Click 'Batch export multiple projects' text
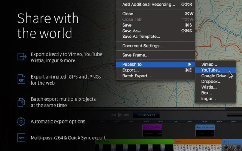The width and height of the screenshot is (242, 151). [x=63, y=99]
